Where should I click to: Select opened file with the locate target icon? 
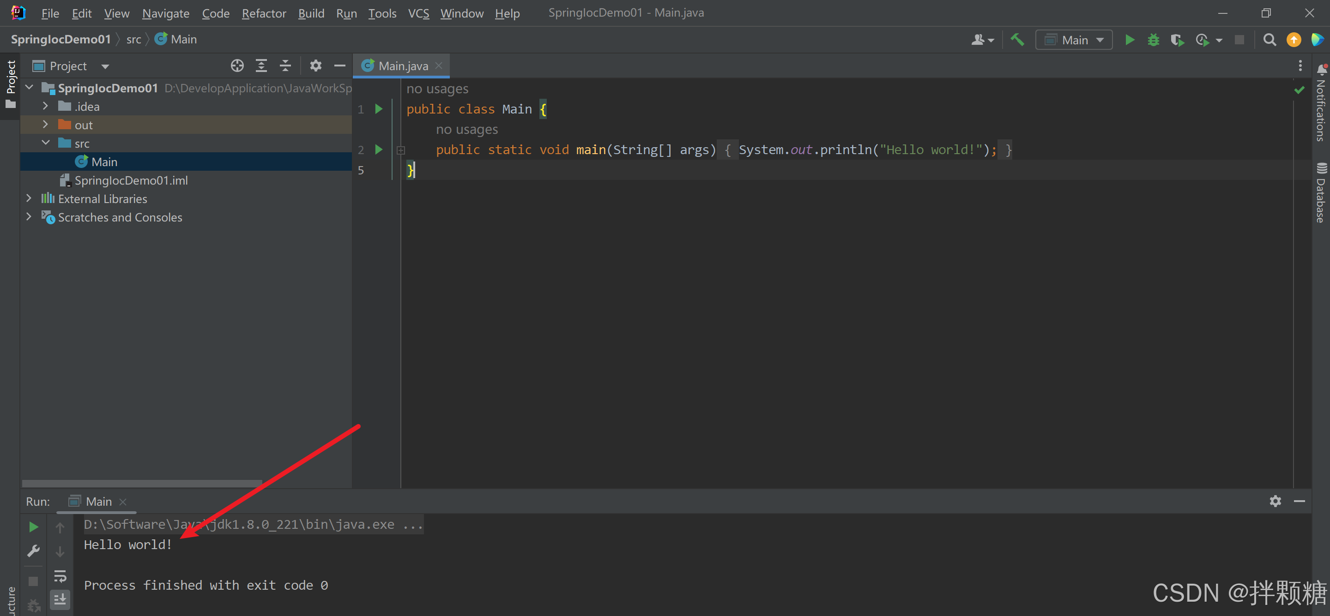pos(237,66)
